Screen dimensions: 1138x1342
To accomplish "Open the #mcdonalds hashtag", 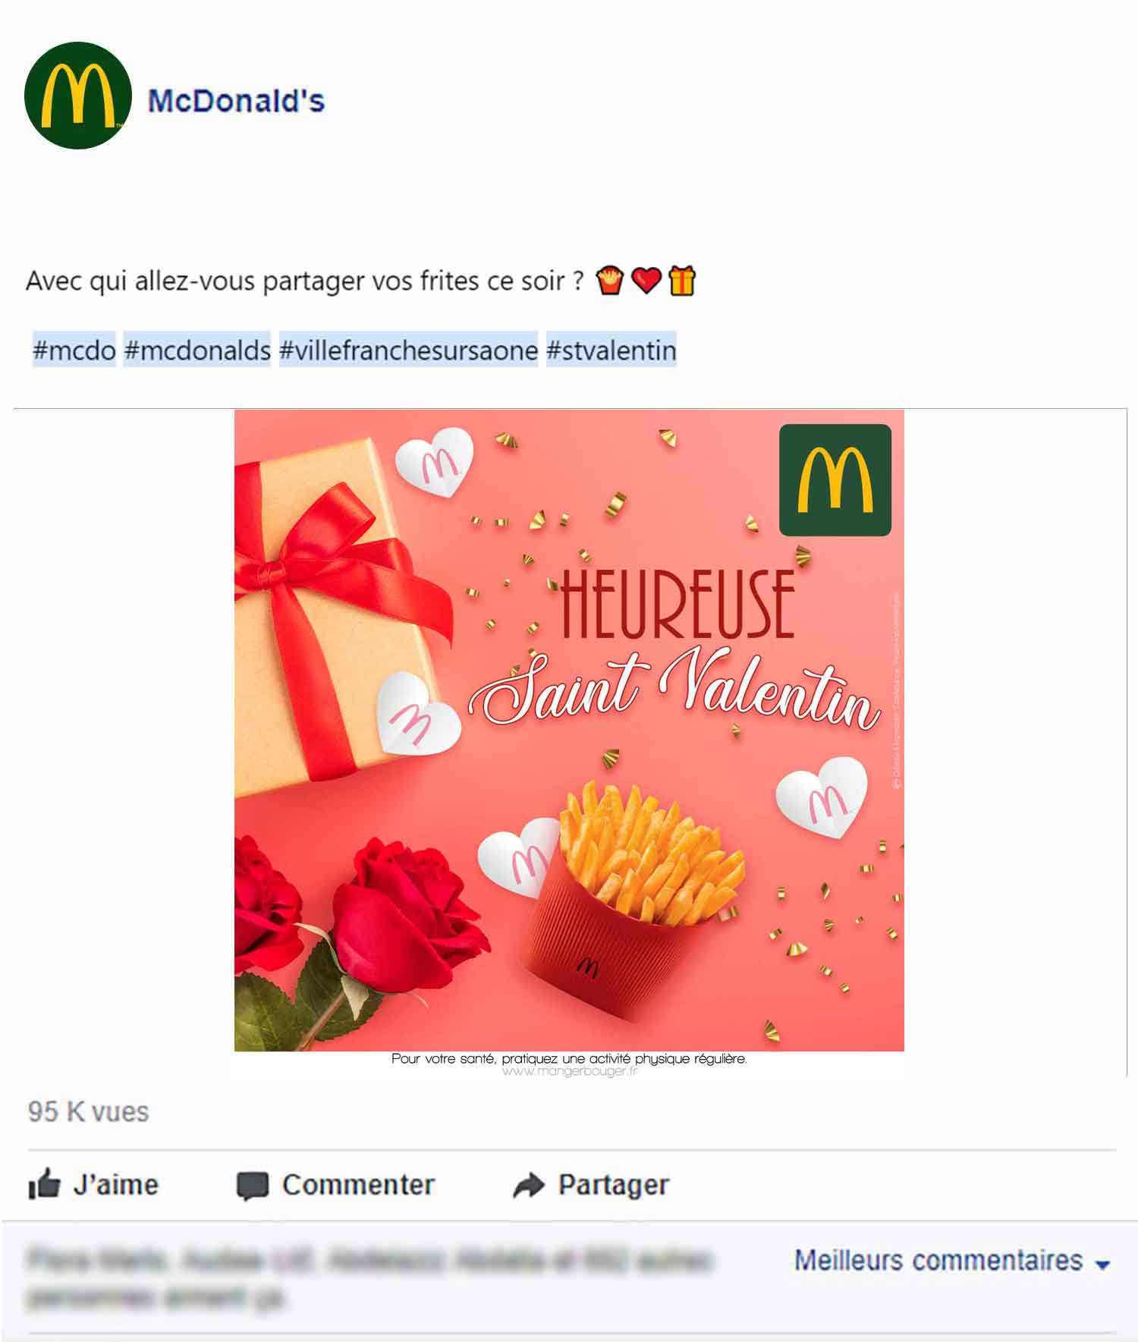I will (x=197, y=350).
